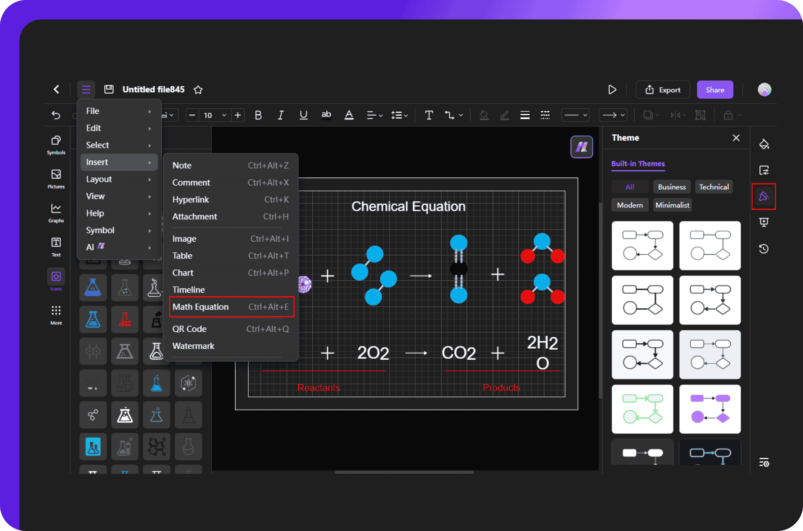The width and height of the screenshot is (803, 531).
Task: Open the page settings panel icon
Action: (764, 170)
